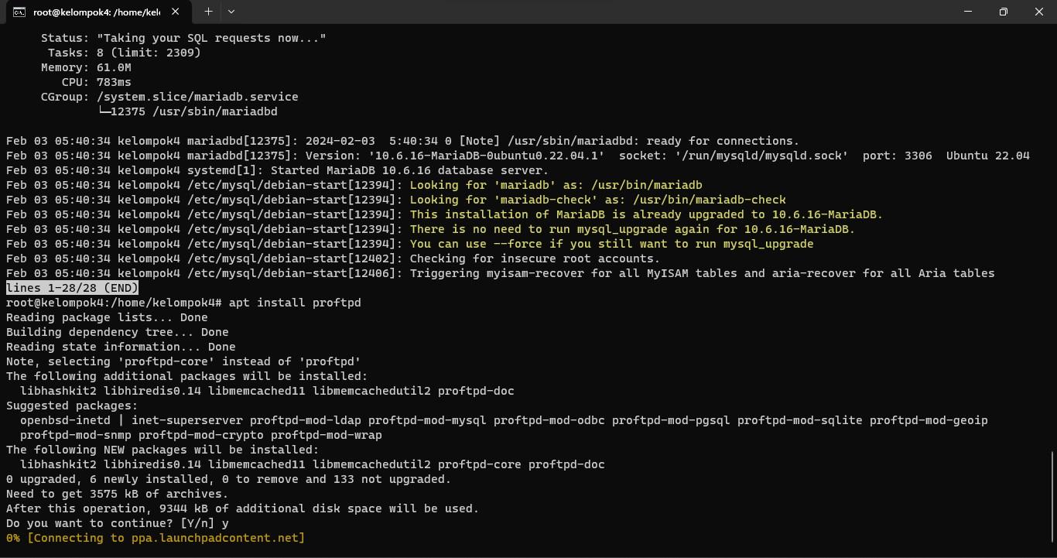Click the 'apt install proftpd' command text
The image size is (1057, 558).
coord(295,303)
